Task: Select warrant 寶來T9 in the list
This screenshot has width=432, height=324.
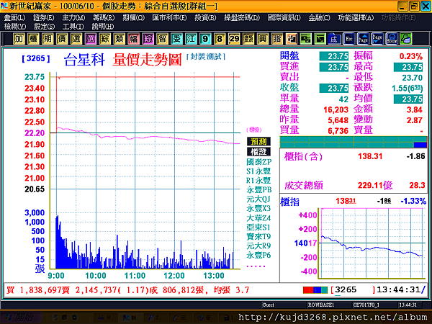Action: pyautogui.click(x=258, y=236)
